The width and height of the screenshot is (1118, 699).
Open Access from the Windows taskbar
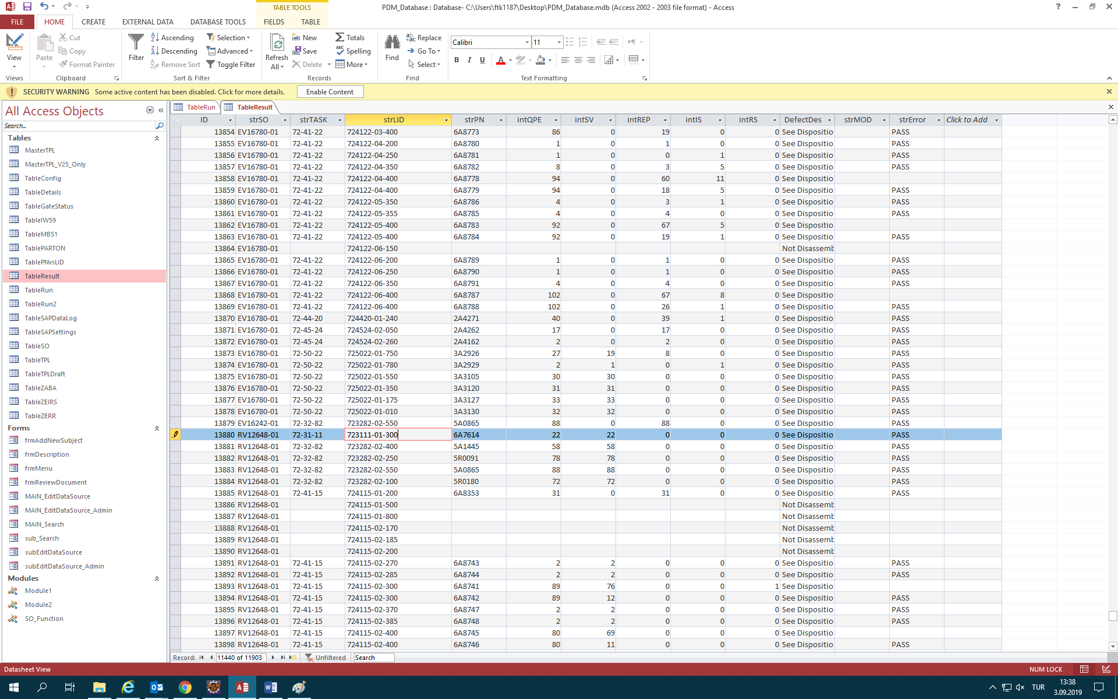pos(242,687)
